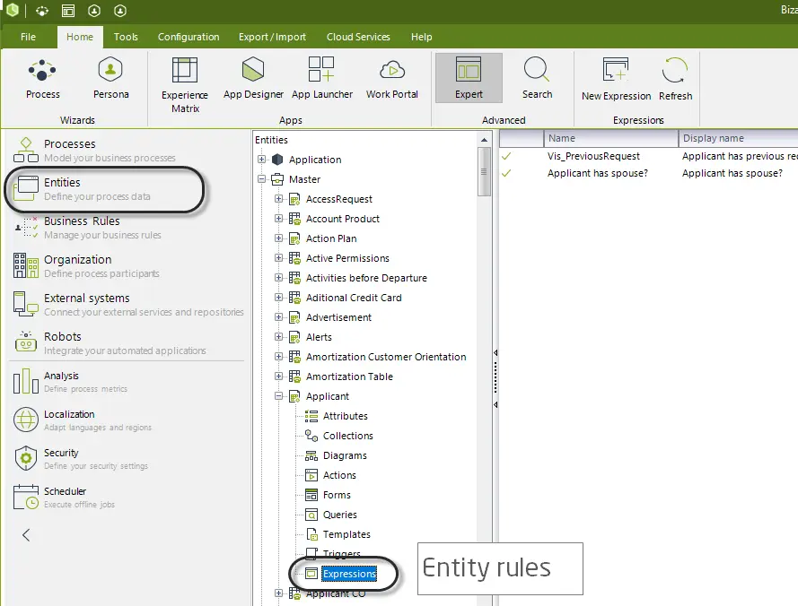Select Forms under Applicant
This screenshot has width=798, height=606.
point(328,495)
